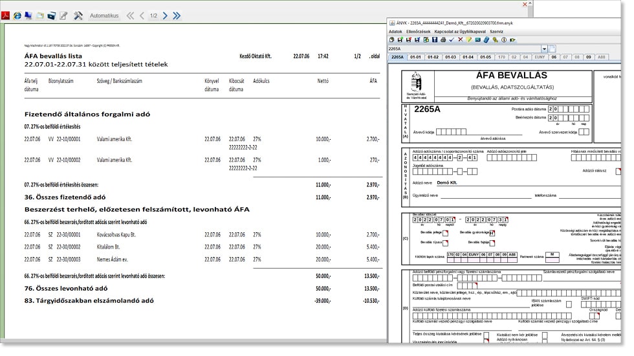Click the tools hammer-and-wrench icon
Viewport: 634px width, 356px height.
pyautogui.click(x=78, y=16)
